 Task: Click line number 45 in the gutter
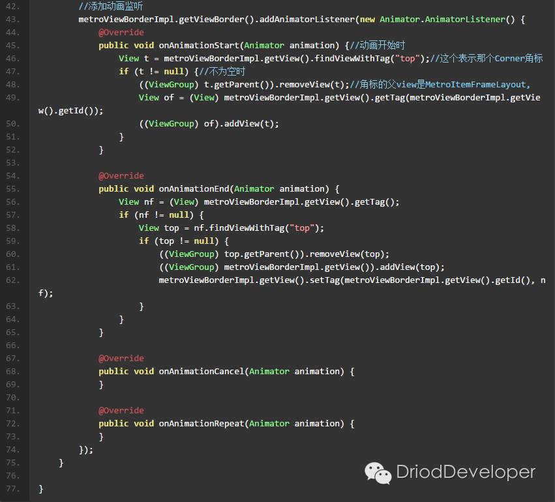(x=13, y=46)
